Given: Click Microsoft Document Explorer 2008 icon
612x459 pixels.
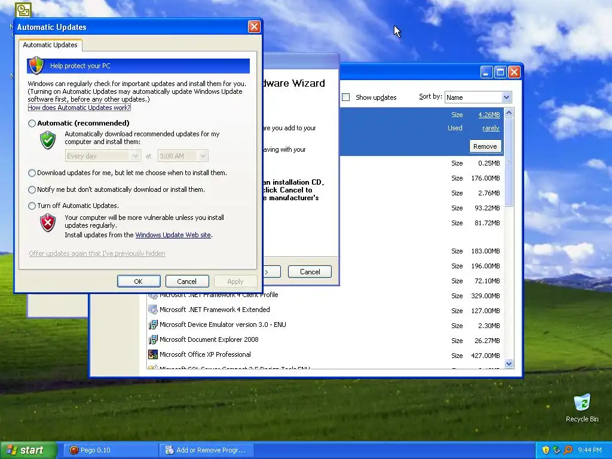Looking at the screenshot, I should click(x=152, y=339).
